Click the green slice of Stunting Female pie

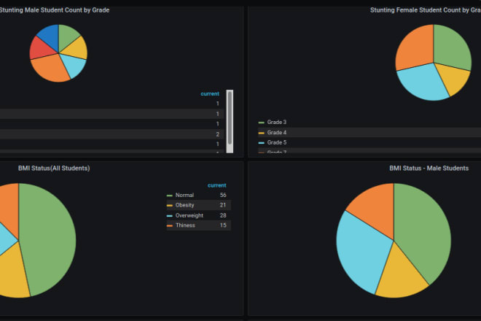(452, 47)
